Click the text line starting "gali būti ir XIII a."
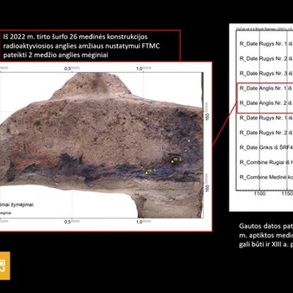 pyautogui.click(x=266, y=245)
